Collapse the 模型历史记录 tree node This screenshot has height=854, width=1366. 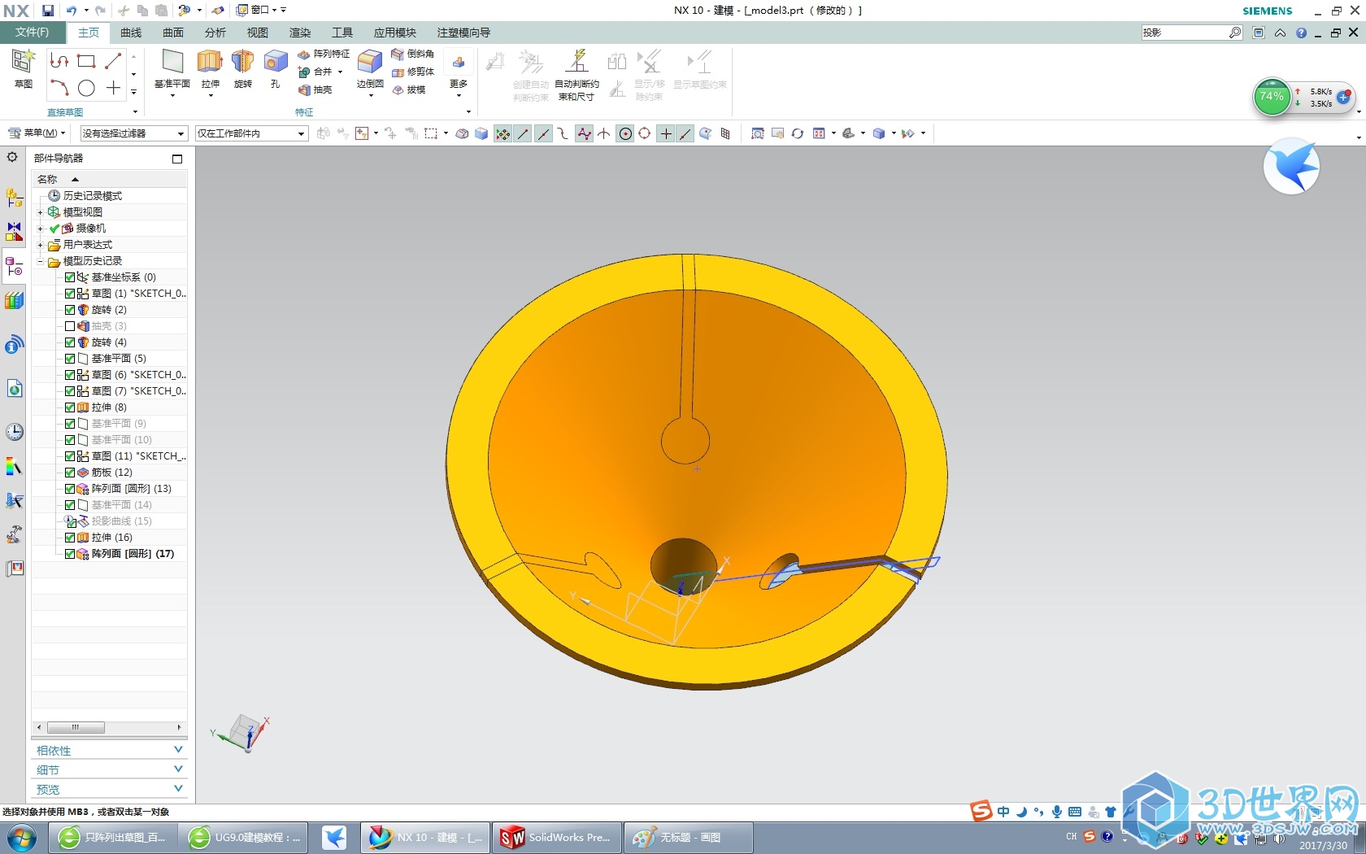click(x=40, y=261)
